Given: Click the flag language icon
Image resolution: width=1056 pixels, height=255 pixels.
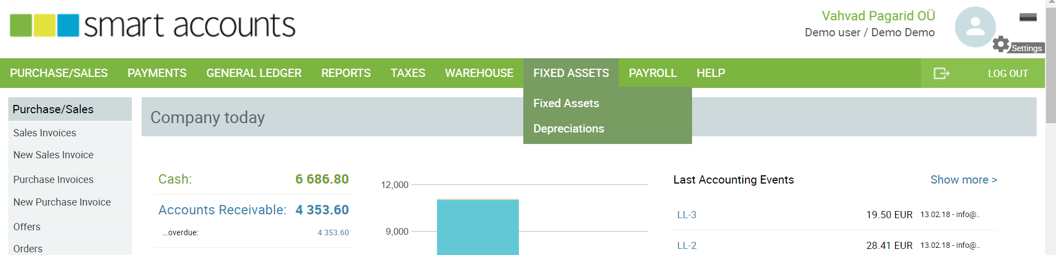Looking at the screenshot, I should coord(1028,17).
